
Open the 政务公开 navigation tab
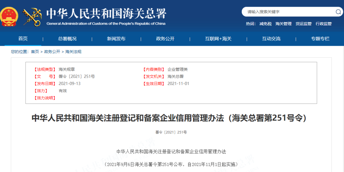coord(165,39)
